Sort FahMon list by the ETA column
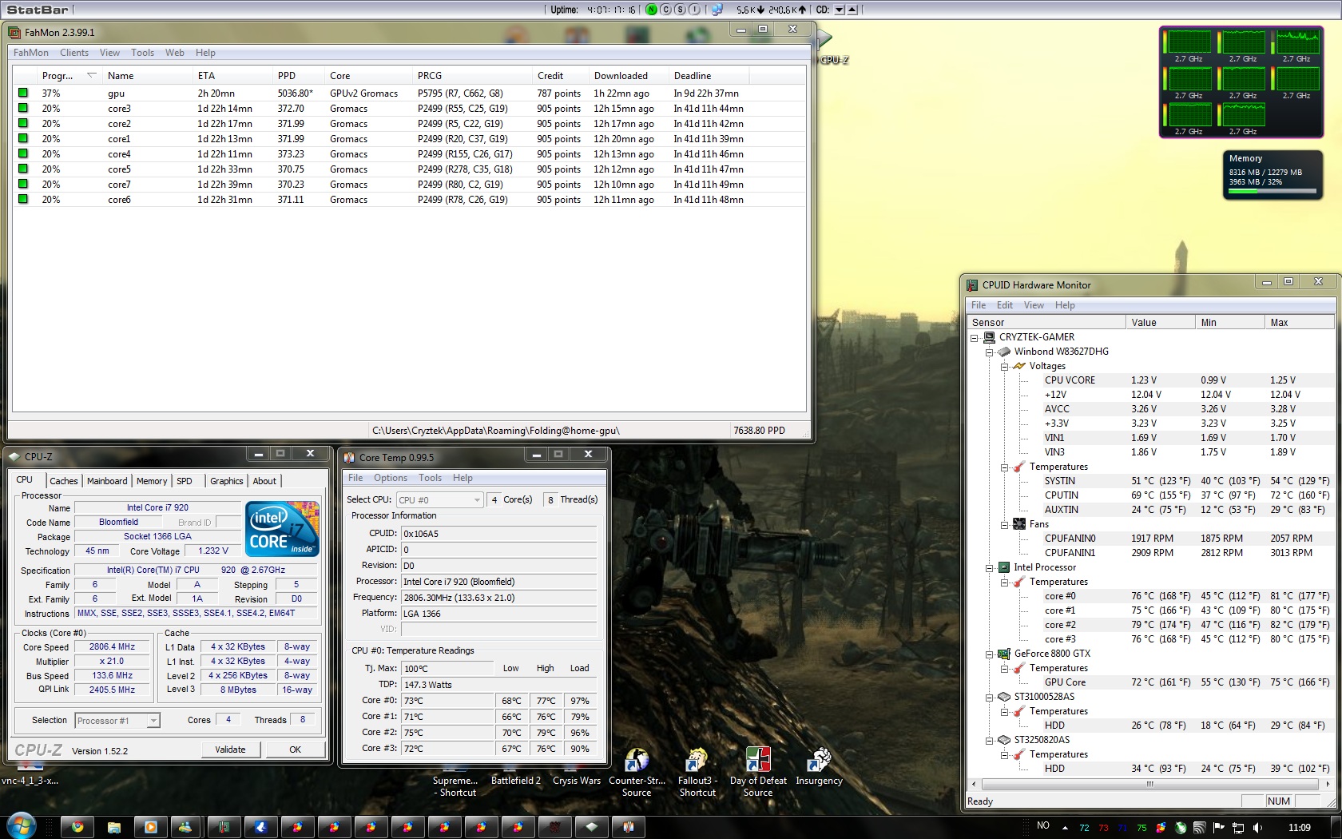This screenshot has height=839, width=1342. (x=232, y=76)
